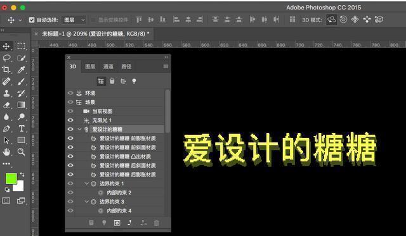Collapse the 爱设计的糖糖 mesh tree

coord(80,129)
